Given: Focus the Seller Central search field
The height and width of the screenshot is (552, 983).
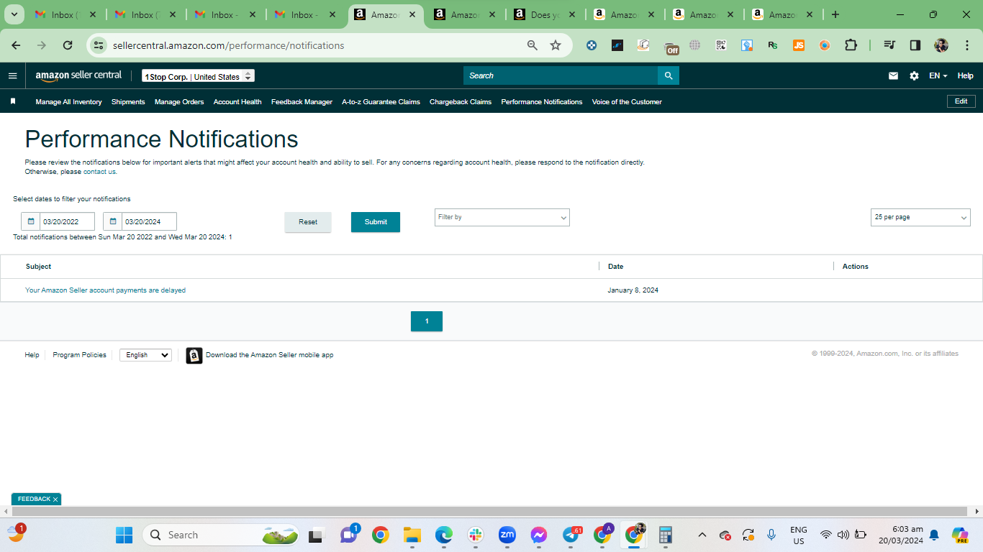Looking at the screenshot, I should tap(561, 75).
